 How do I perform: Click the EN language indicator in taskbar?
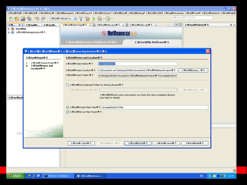click(201, 176)
